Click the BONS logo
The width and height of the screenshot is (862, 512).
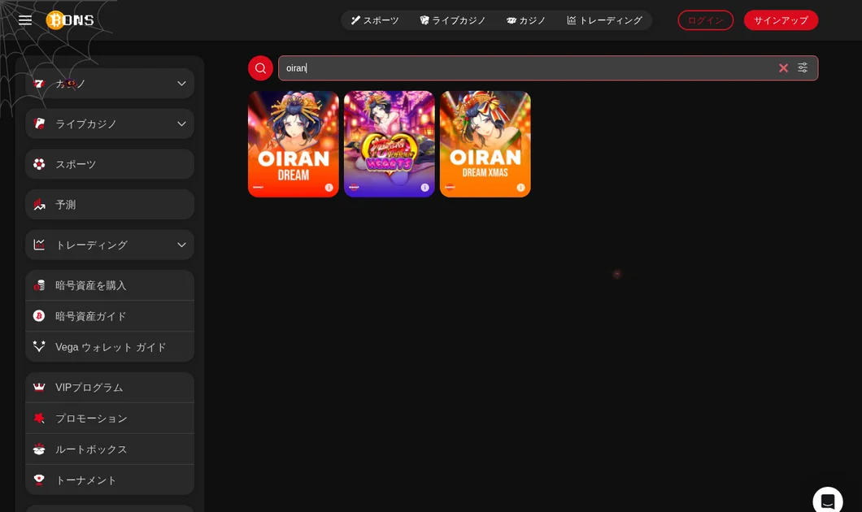click(70, 20)
